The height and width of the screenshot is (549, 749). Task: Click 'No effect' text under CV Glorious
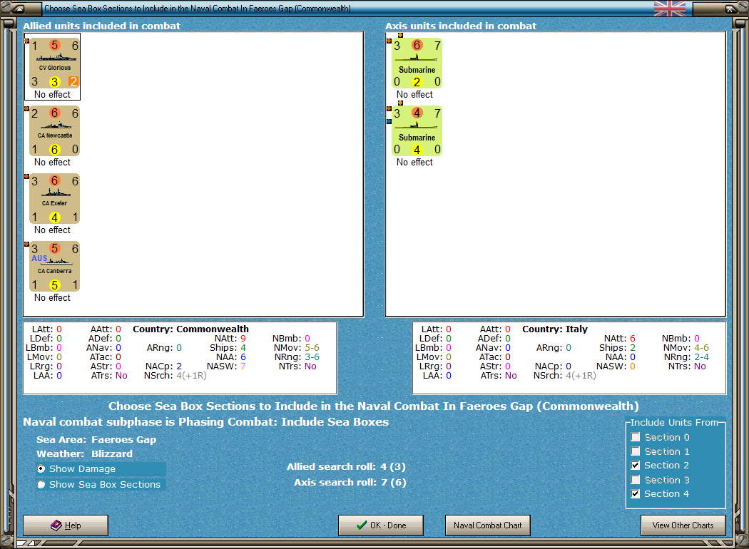tap(52, 95)
